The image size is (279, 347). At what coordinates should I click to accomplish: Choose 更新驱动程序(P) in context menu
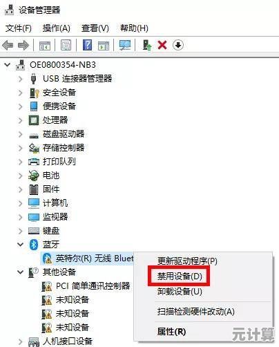[187, 261]
